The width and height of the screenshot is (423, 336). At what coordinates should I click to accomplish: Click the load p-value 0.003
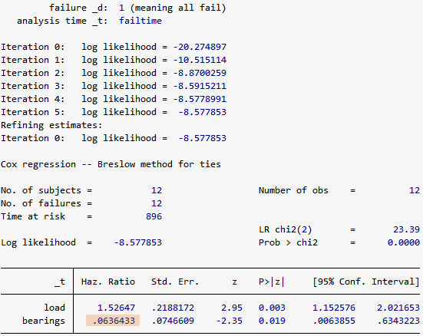pyautogui.click(x=272, y=308)
